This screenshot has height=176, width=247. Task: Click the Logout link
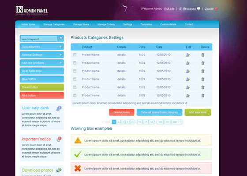pos(209,9)
